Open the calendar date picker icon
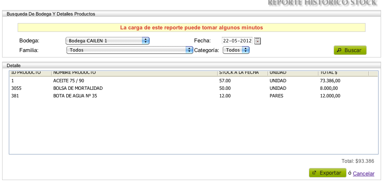The image size is (384, 183). point(258,41)
